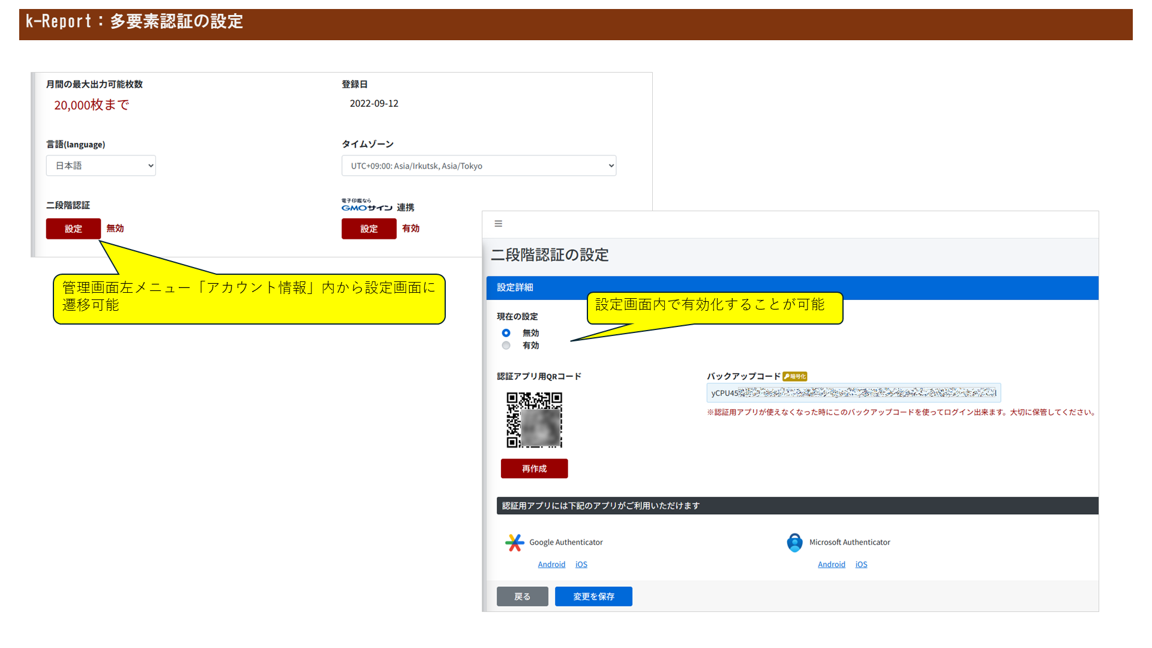
Task: Click the 暗号化 badge beside バックアップコード
Action: click(x=795, y=376)
